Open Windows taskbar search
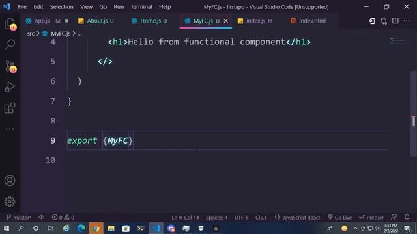Viewport: 417px width, 234px height. tap(21, 228)
